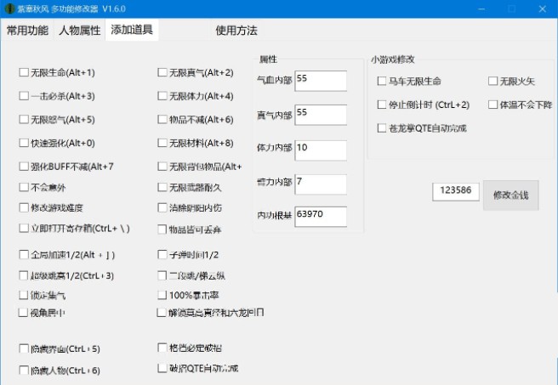Enable 无限生命 (Alt+1) checkbox

coord(24,73)
